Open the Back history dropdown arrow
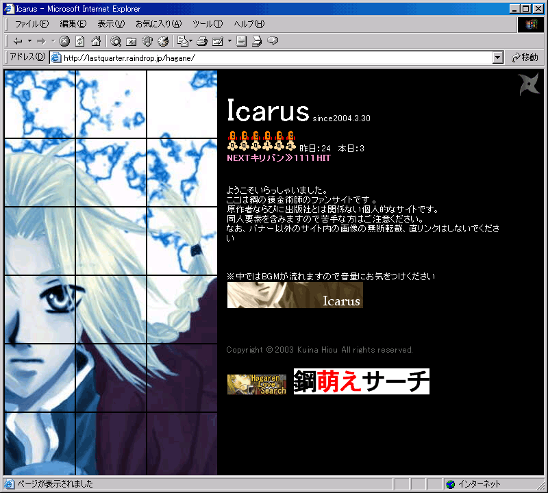The image size is (548, 493). pos(29,41)
